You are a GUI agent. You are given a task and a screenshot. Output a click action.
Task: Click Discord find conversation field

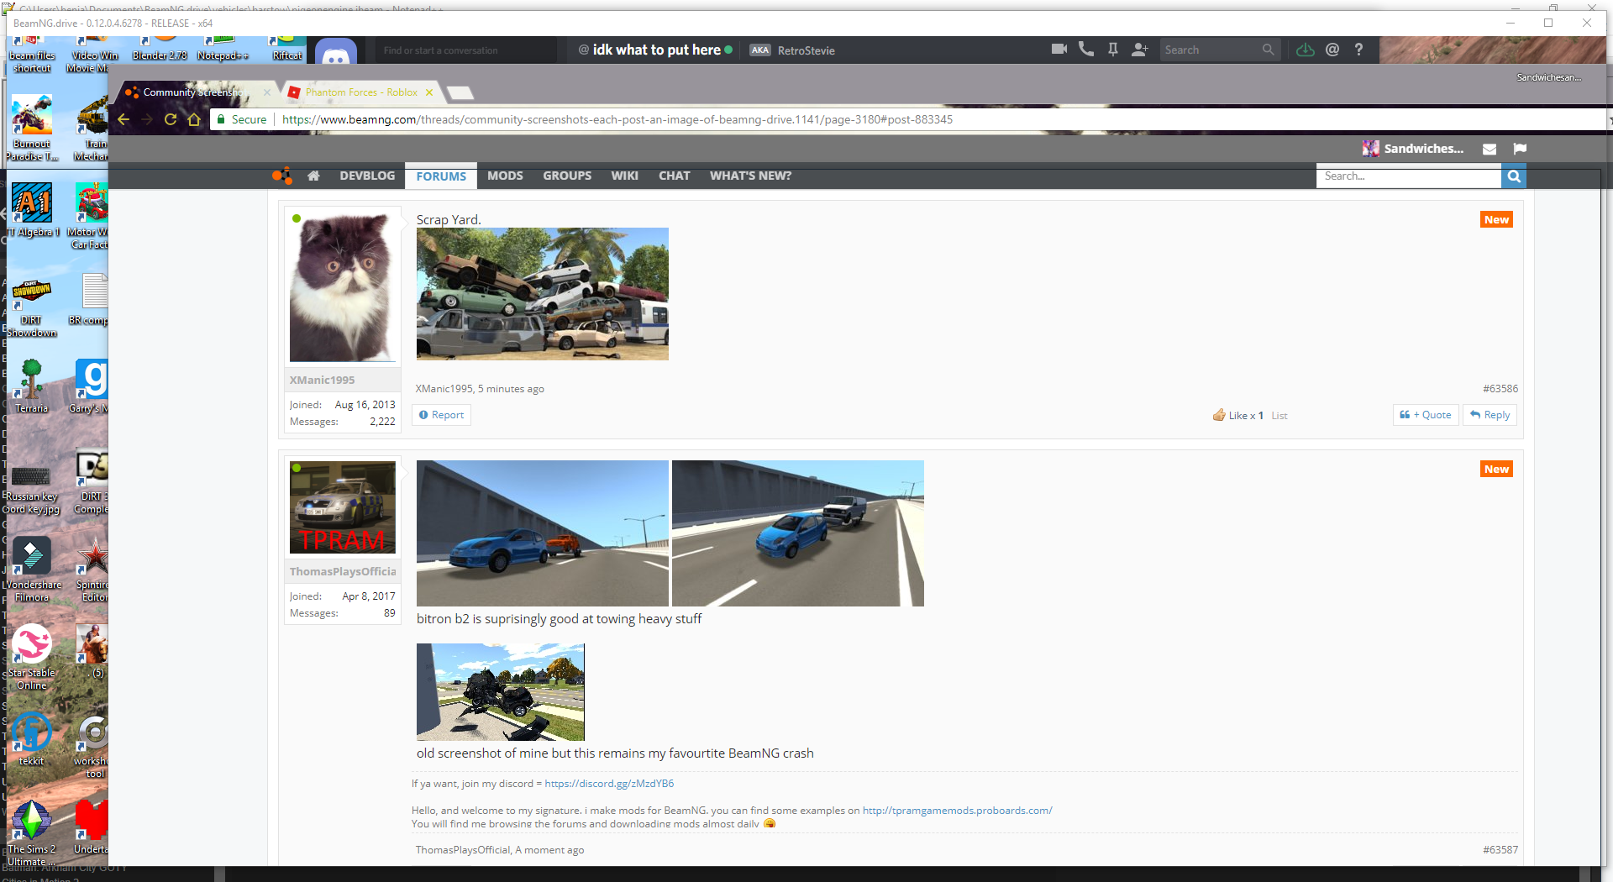click(465, 50)
